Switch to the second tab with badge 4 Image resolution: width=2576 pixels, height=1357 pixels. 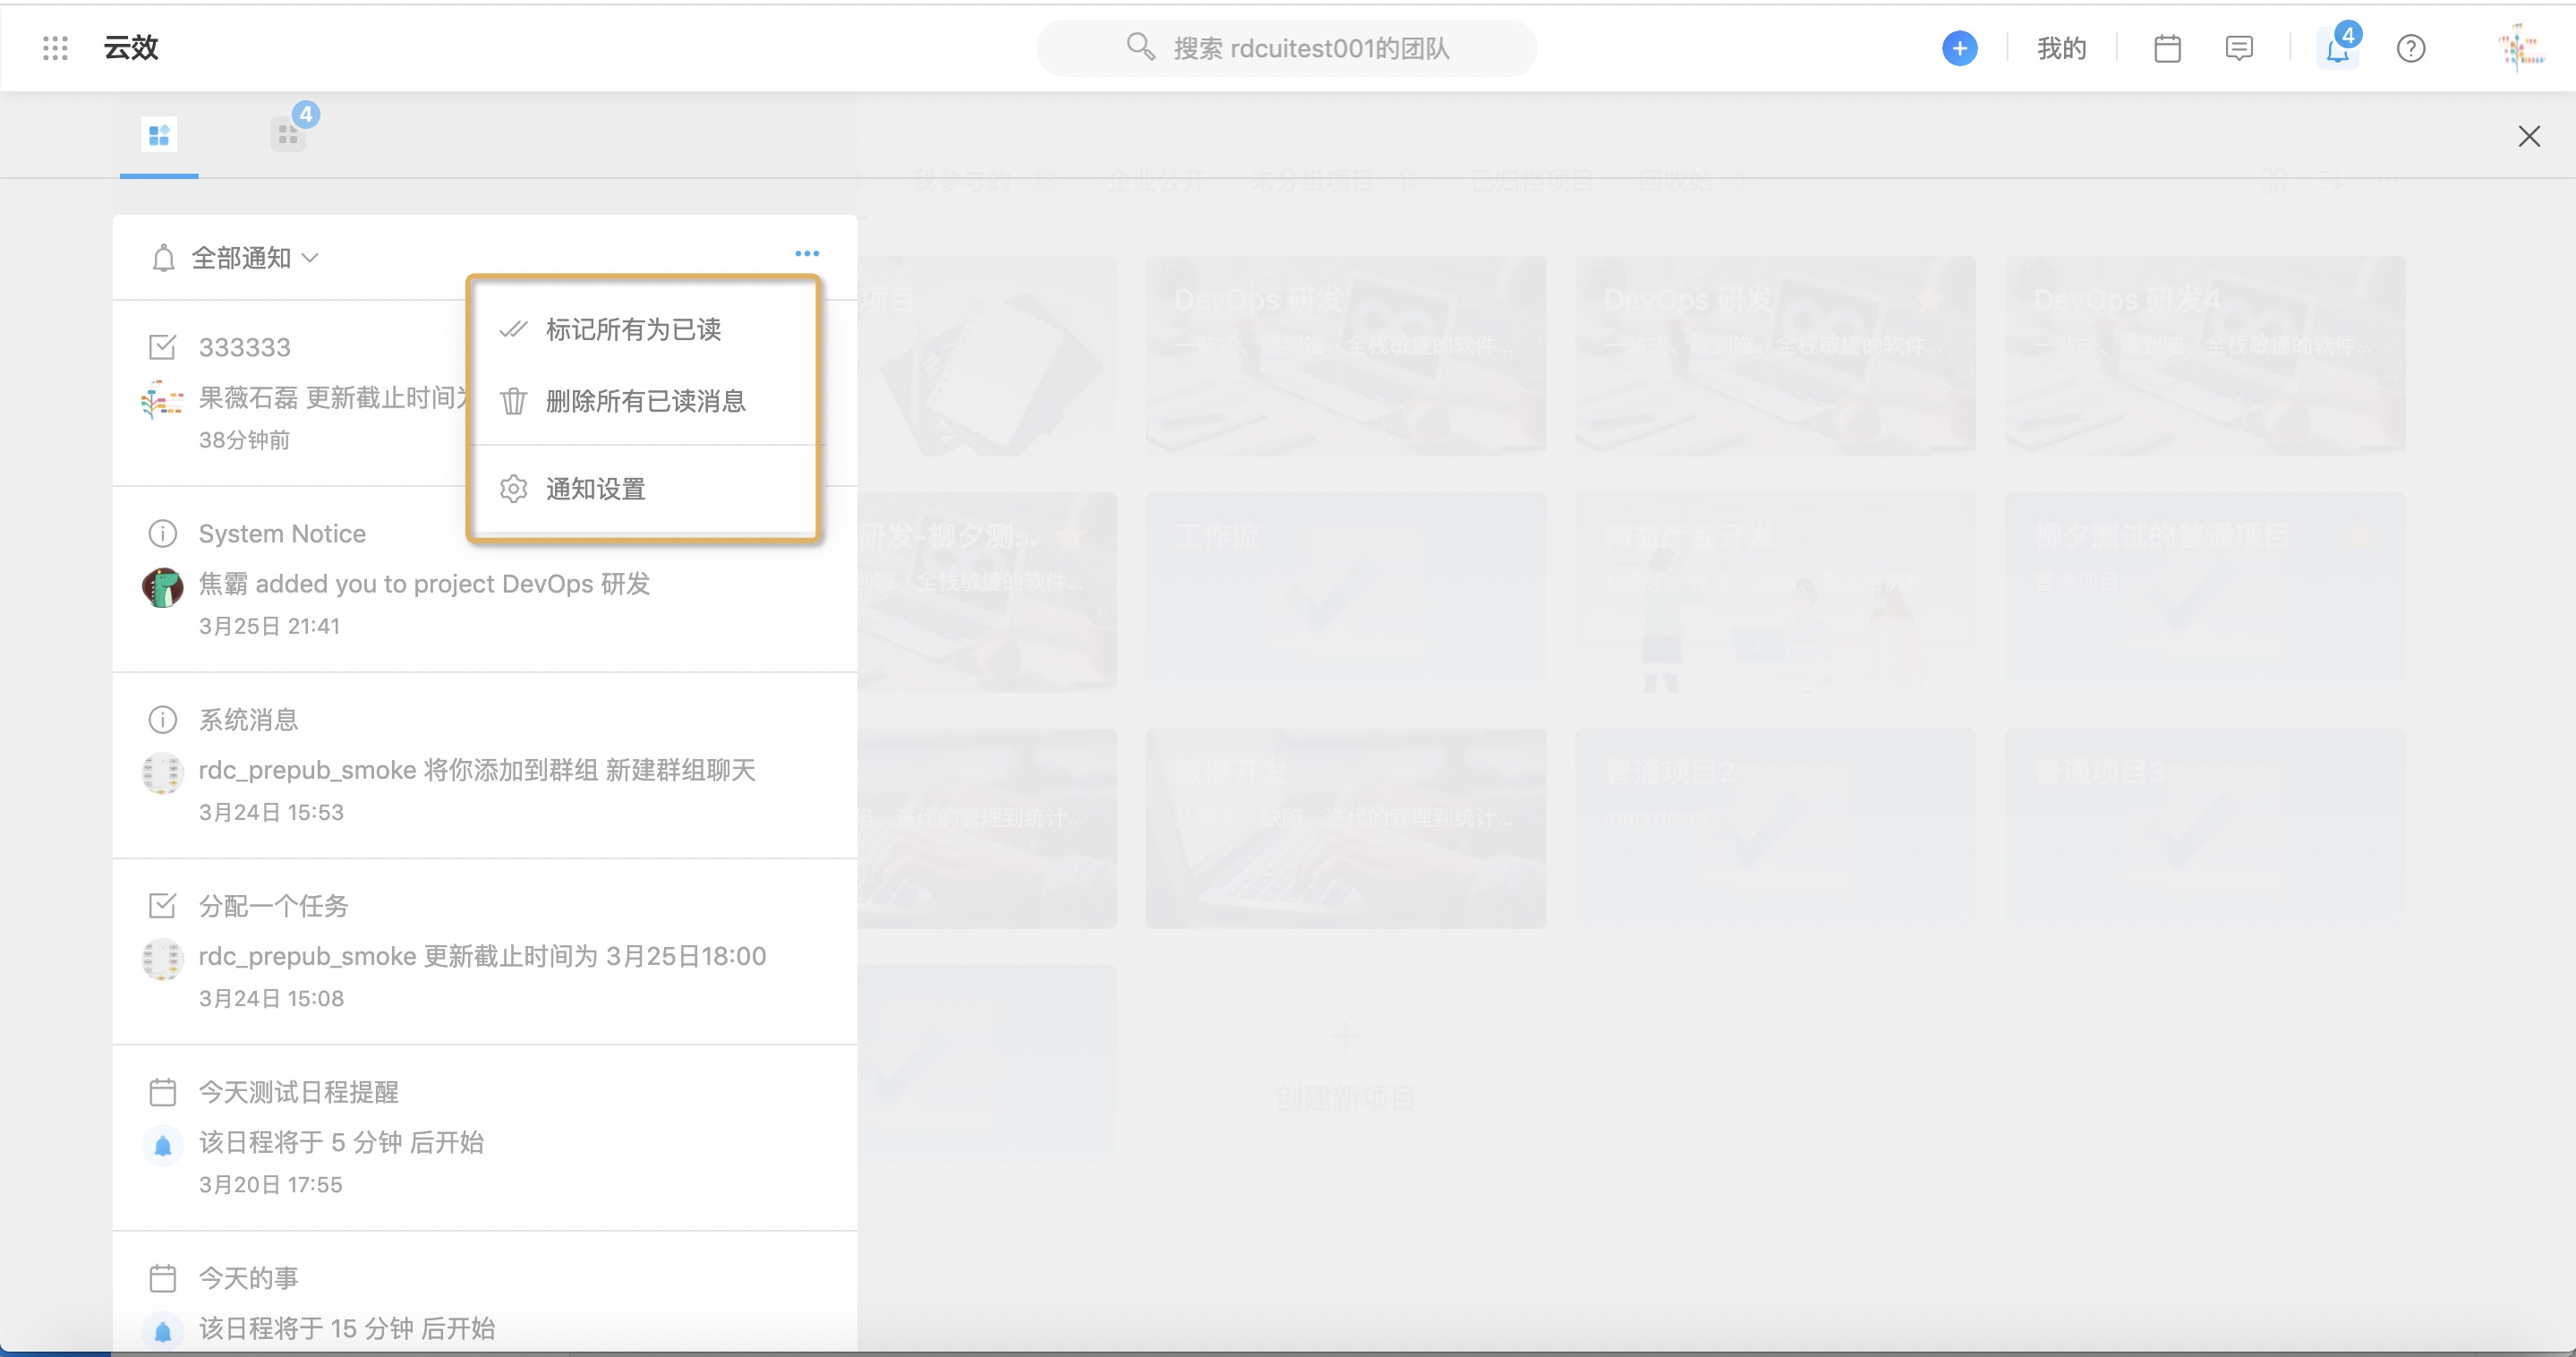[289, 133]
